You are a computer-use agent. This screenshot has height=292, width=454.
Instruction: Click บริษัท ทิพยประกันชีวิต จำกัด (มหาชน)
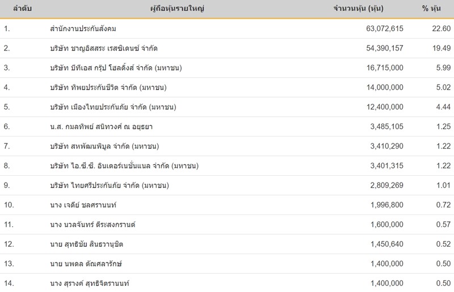pos(111,88)
